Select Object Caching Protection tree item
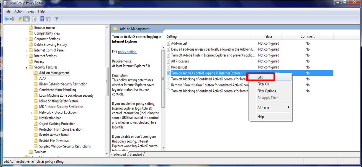The image size is (362, 167). [57, 124]
